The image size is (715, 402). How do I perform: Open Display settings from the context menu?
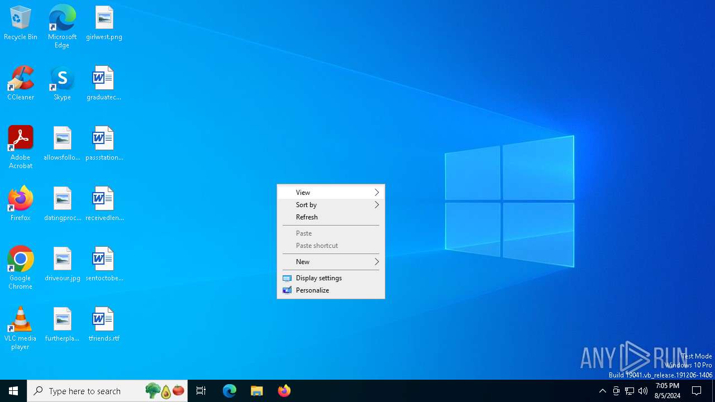tap(331, 278)
